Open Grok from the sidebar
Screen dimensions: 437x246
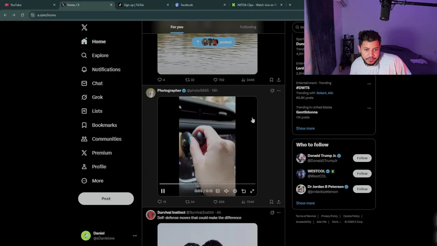[92, 97]
